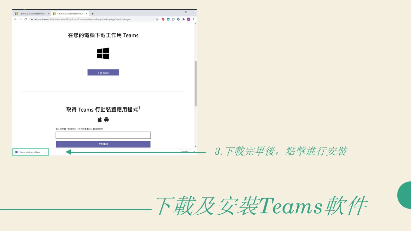The height and width of the screenshot is (231, 411).
Task: Click the browser forward arrow
Action: coord(20,19)
